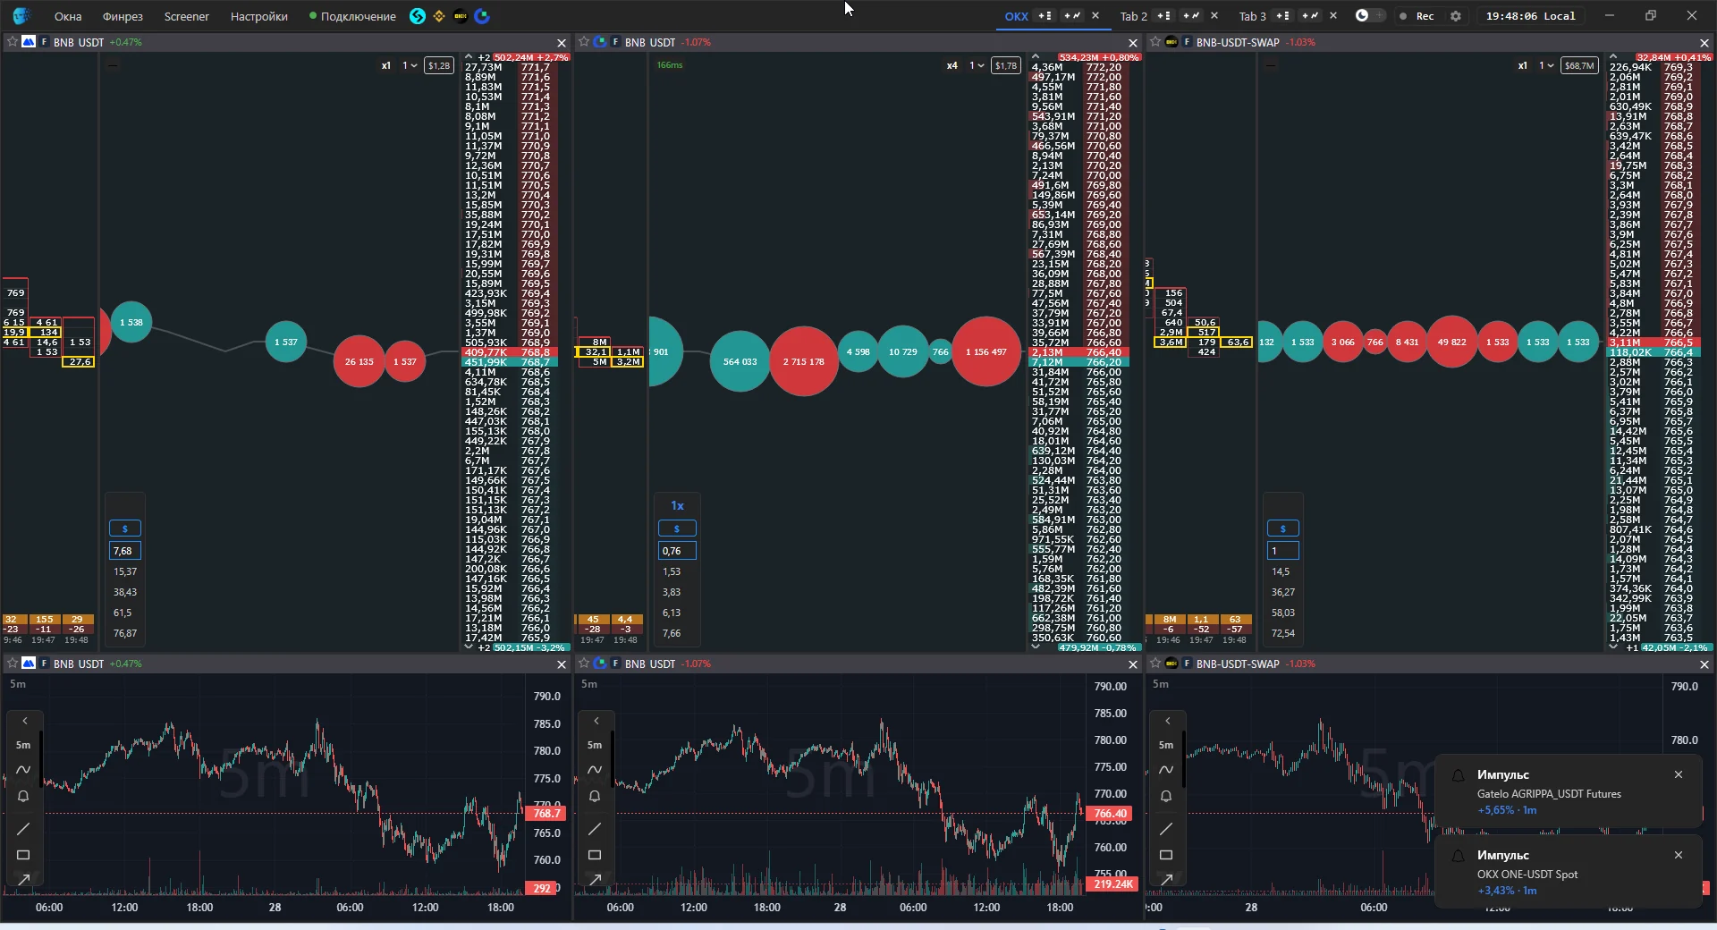Open the Окна menu

68,16
